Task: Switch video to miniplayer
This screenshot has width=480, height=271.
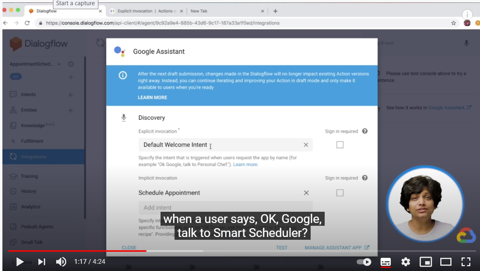Action: (x=425, y=262)
